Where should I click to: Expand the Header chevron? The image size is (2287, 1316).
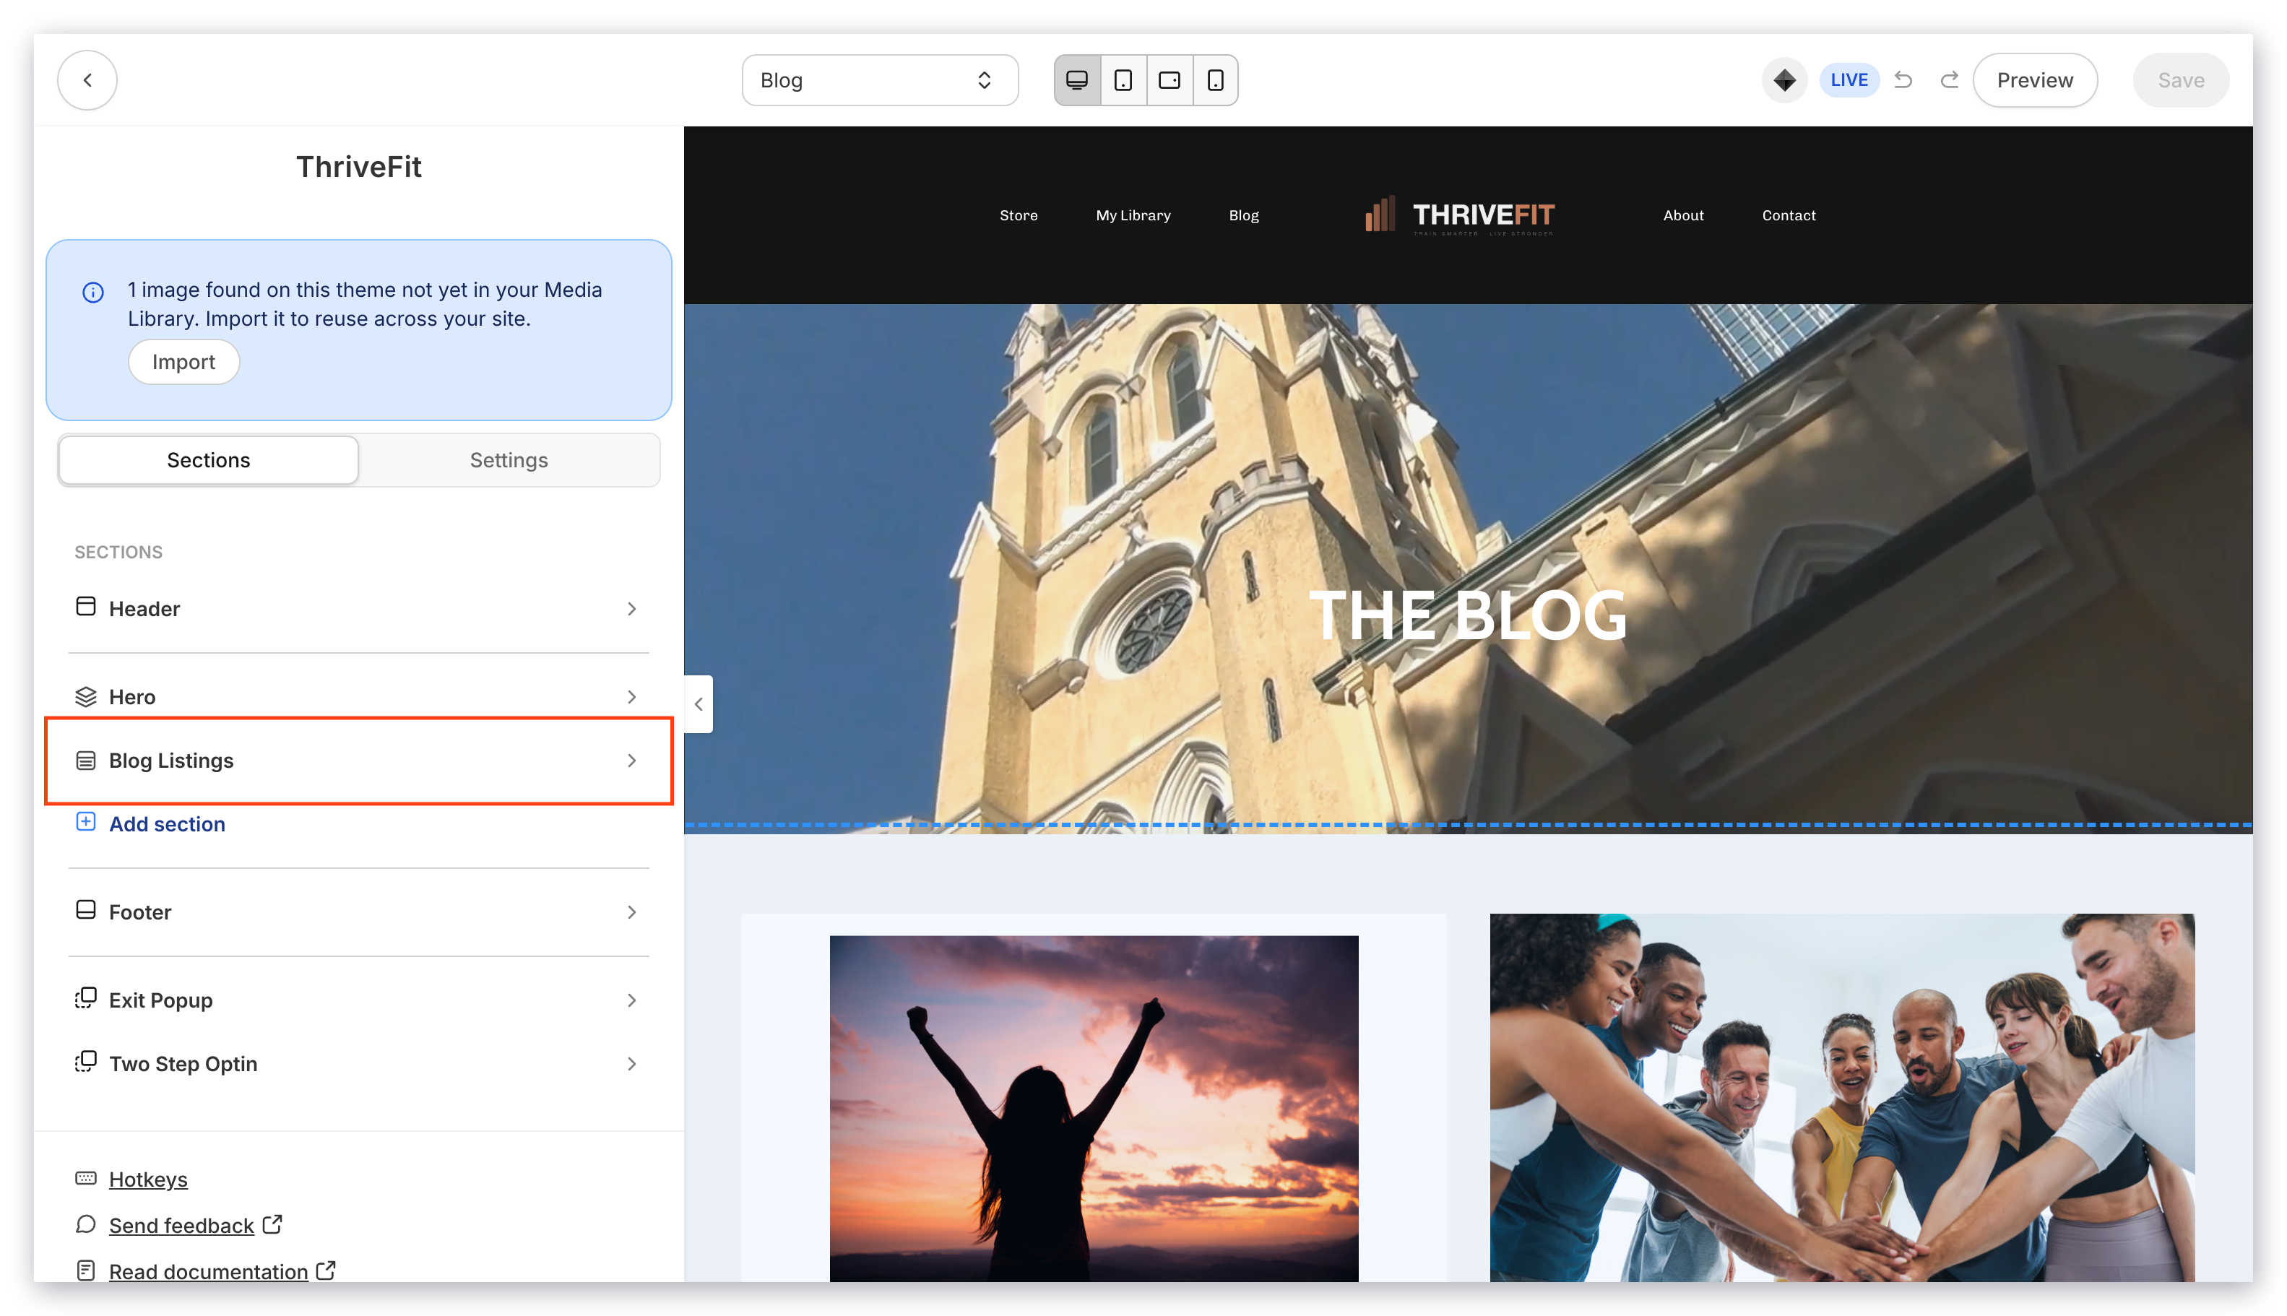click(632, 609)
